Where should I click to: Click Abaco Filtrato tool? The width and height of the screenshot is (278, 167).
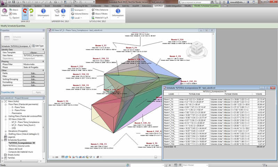99,14
